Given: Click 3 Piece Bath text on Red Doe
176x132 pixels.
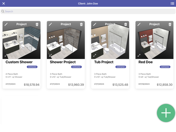Looking at the screenshot, I should point(145,74).
